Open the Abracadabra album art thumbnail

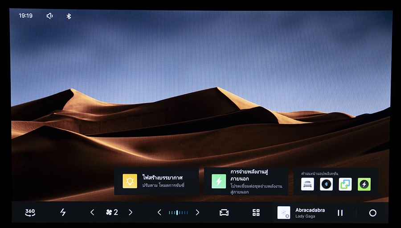click(x=284, y=212)
